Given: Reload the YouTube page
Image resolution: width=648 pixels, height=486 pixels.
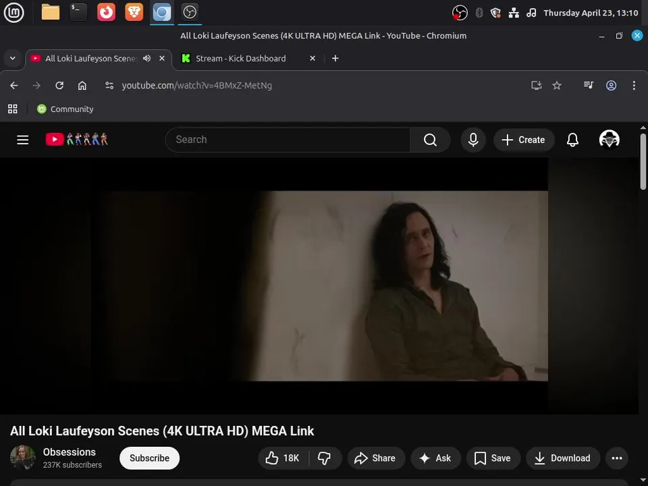Looking at the screenshot, I should coord(59,86).
